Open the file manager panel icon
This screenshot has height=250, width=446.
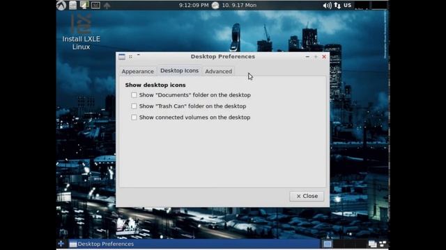tap(72, 5)
